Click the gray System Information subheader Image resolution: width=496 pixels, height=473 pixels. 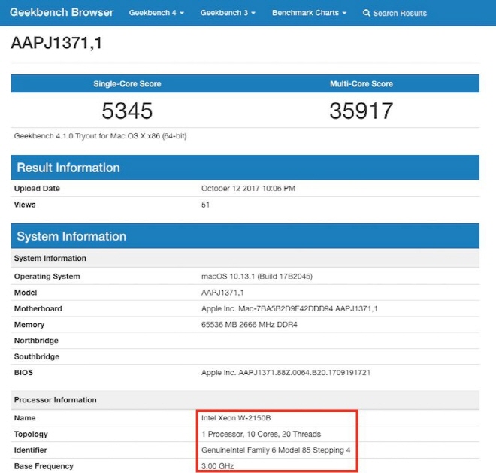(245, 259)
